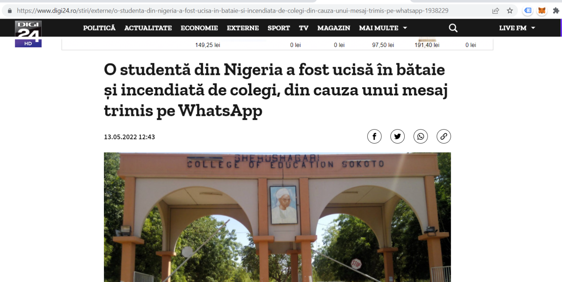Copy the article link icon
This screenshot has height=282, width=562.
(x=444, y=136)
